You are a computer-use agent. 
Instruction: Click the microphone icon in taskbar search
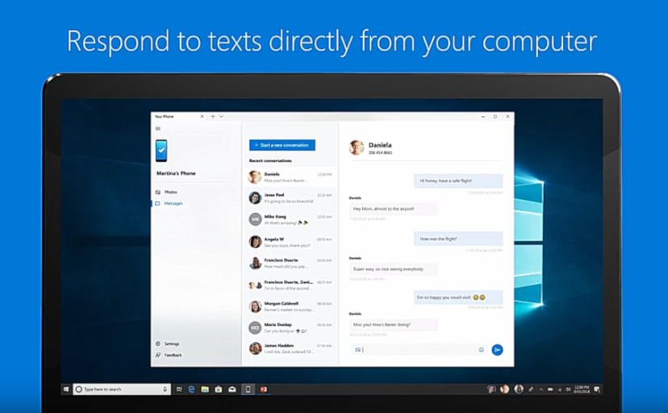(x=165, y=389)
